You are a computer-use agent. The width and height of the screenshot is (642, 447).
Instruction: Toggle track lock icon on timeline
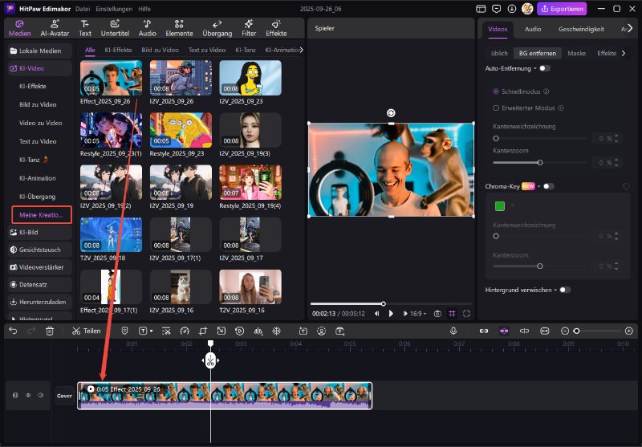pos(15,396)
